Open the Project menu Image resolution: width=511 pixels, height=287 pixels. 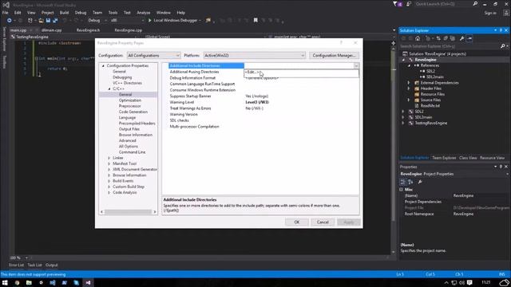point(48,13)
